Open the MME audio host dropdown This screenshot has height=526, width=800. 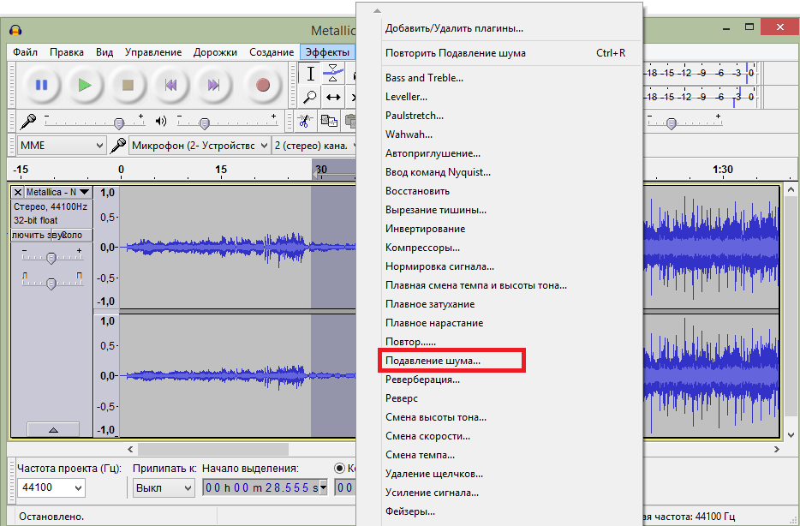click(62, 146)
